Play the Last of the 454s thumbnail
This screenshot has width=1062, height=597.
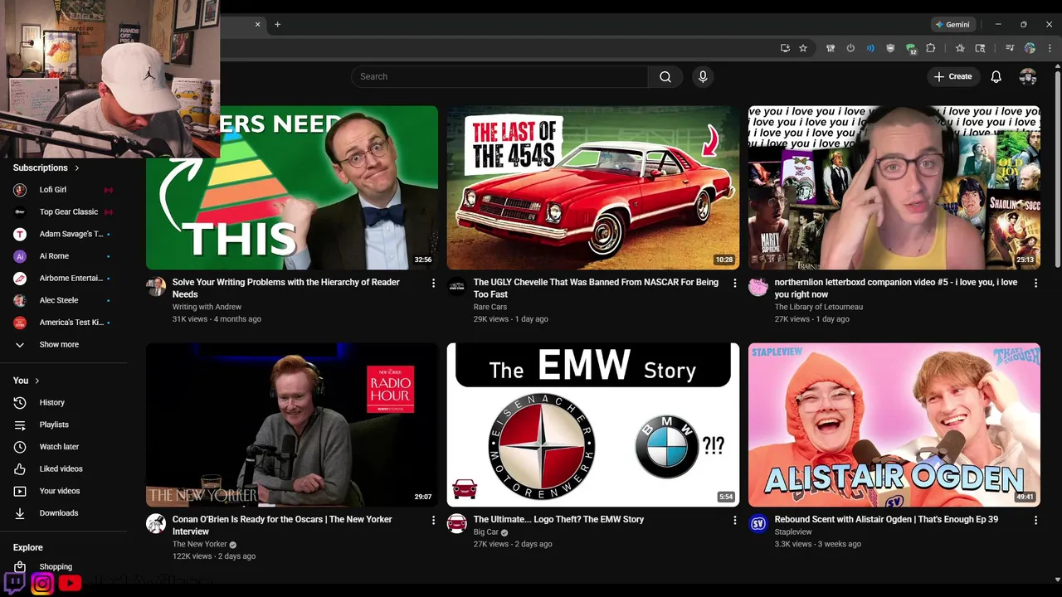pos(592,187)
